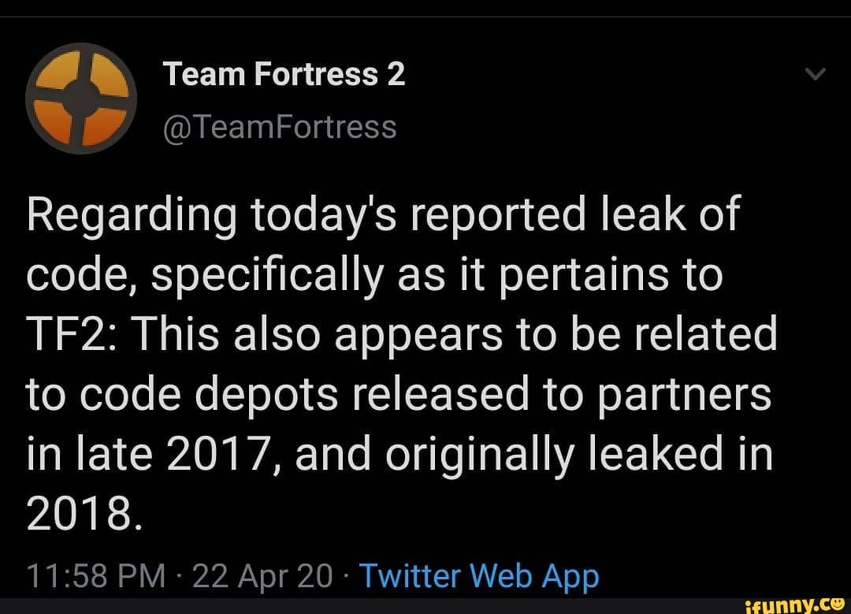The image size is (851, 614).
Task: Tap the ifunny.co bottom bar
Action: pyautogui.click(x=425, y=605)
